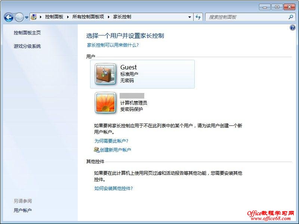Open 如何安装其他控件? link
This screenshot has height=224, width=299.
pos(114,189)
